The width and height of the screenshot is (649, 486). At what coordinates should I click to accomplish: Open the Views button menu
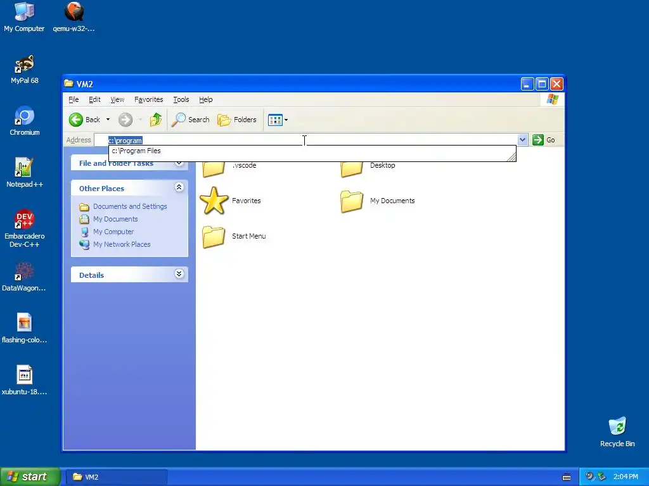coord(278,120)
